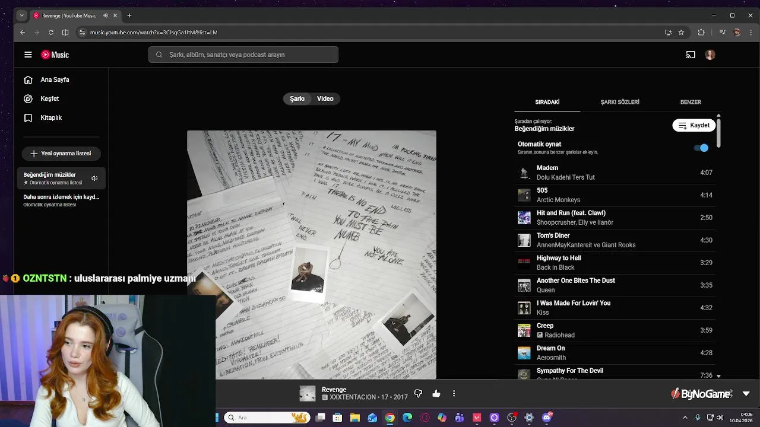Open the BENZER tab
This screenshot has height=427, width=760.
coord(691,102)
